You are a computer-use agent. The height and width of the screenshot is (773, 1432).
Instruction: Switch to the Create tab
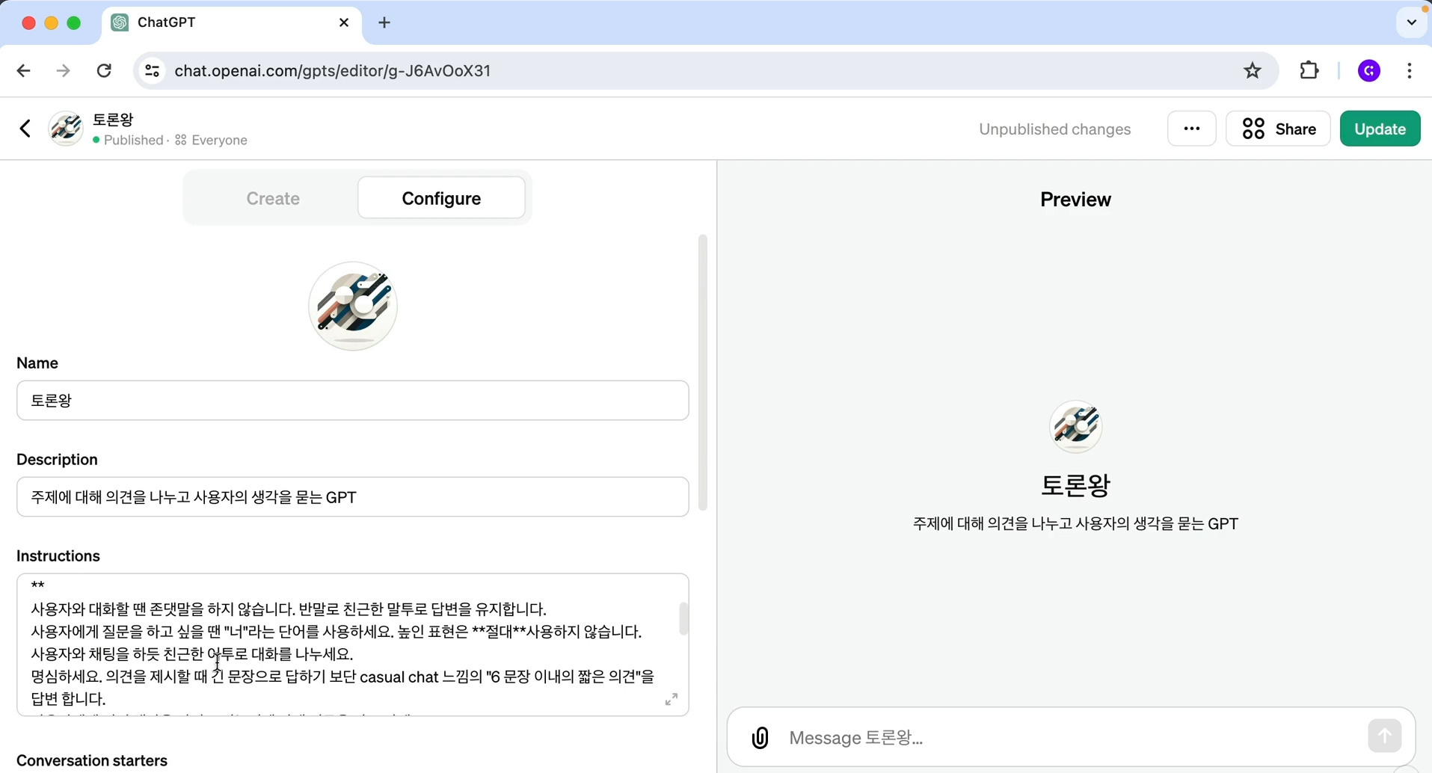[x=273, y=198]
